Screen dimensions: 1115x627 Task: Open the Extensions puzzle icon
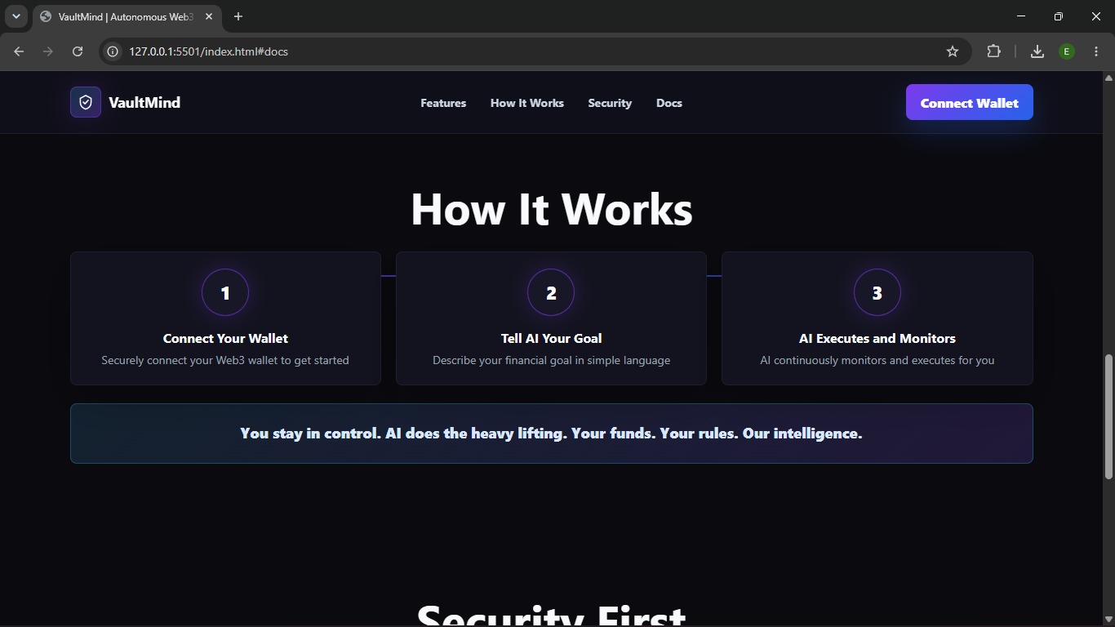[x=993, y=51]
